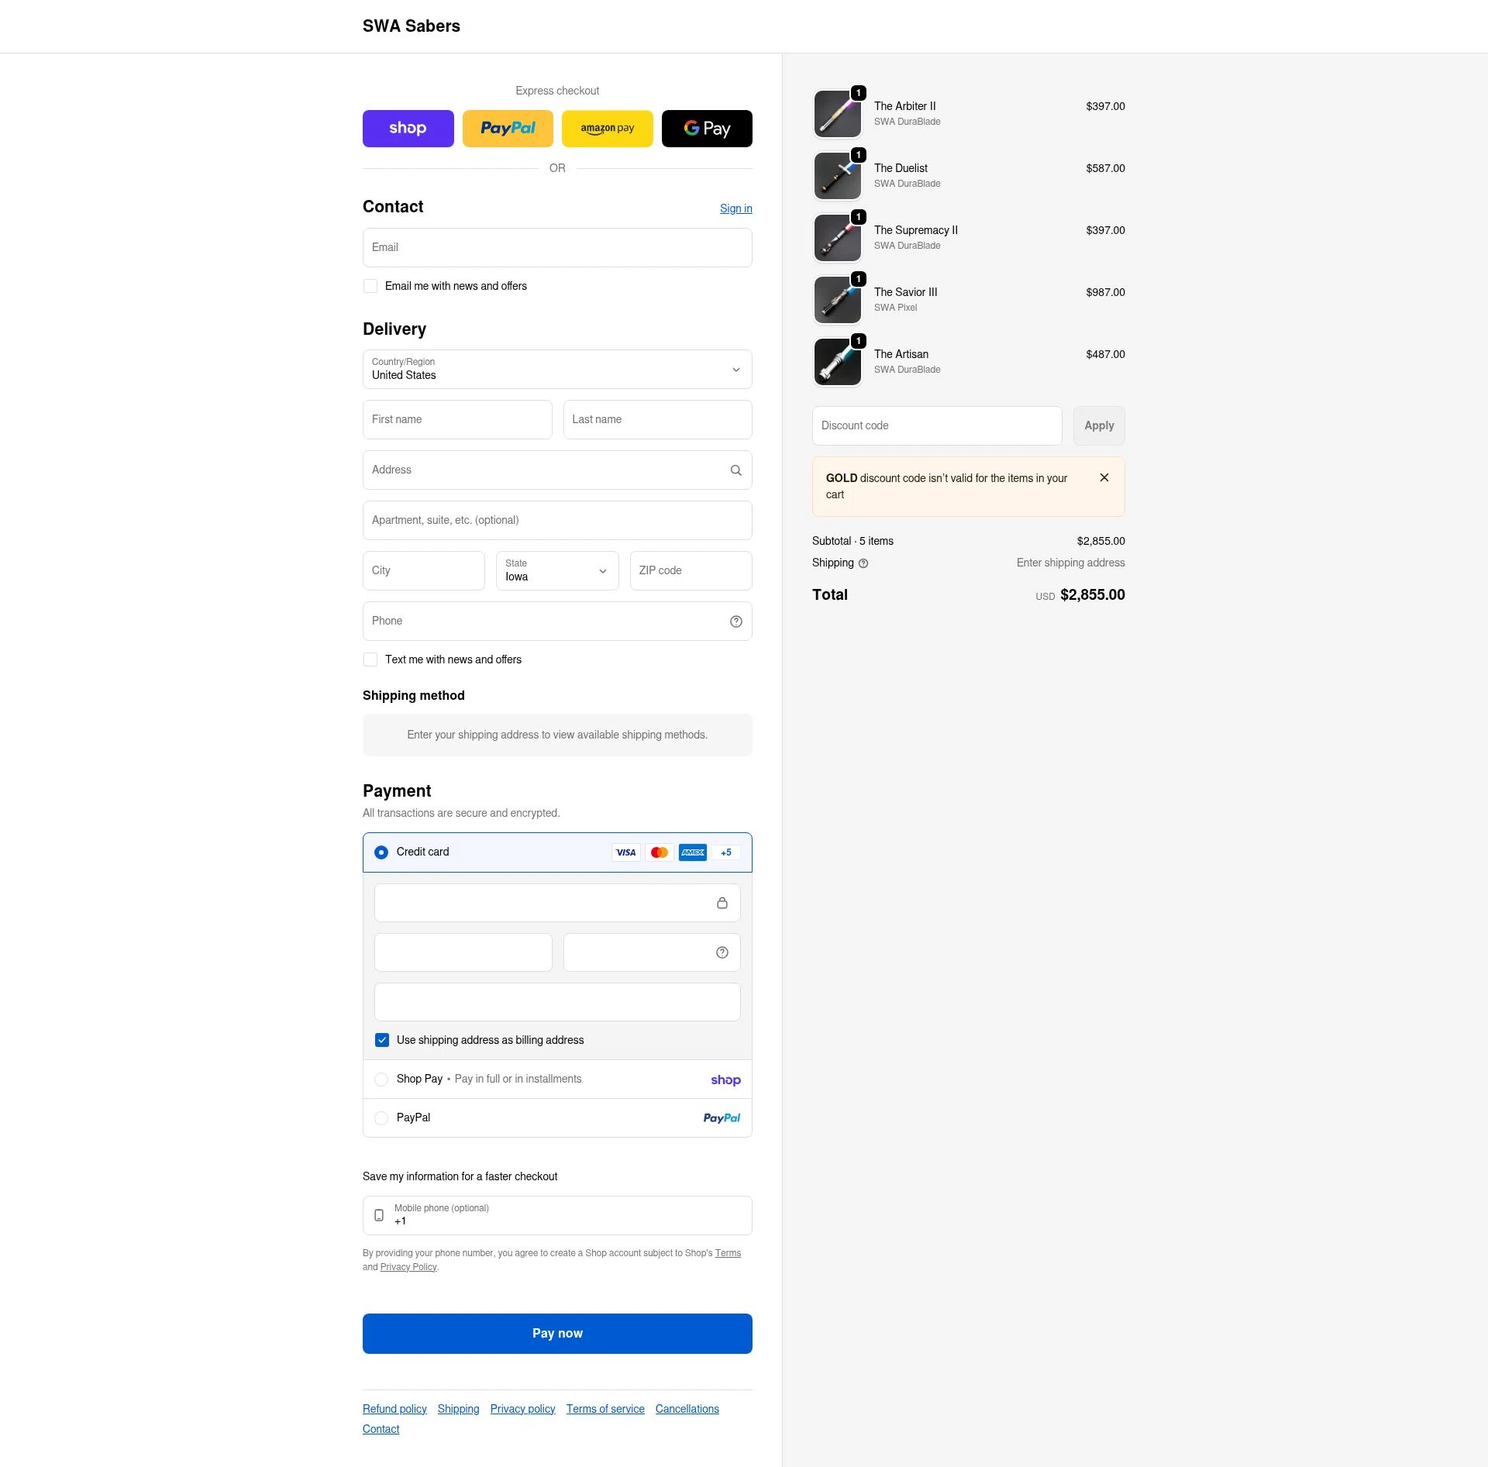Disable 'Use shipping address as billing address'
Screen dimensions: 1488x1467
(x=382, y=1040)
